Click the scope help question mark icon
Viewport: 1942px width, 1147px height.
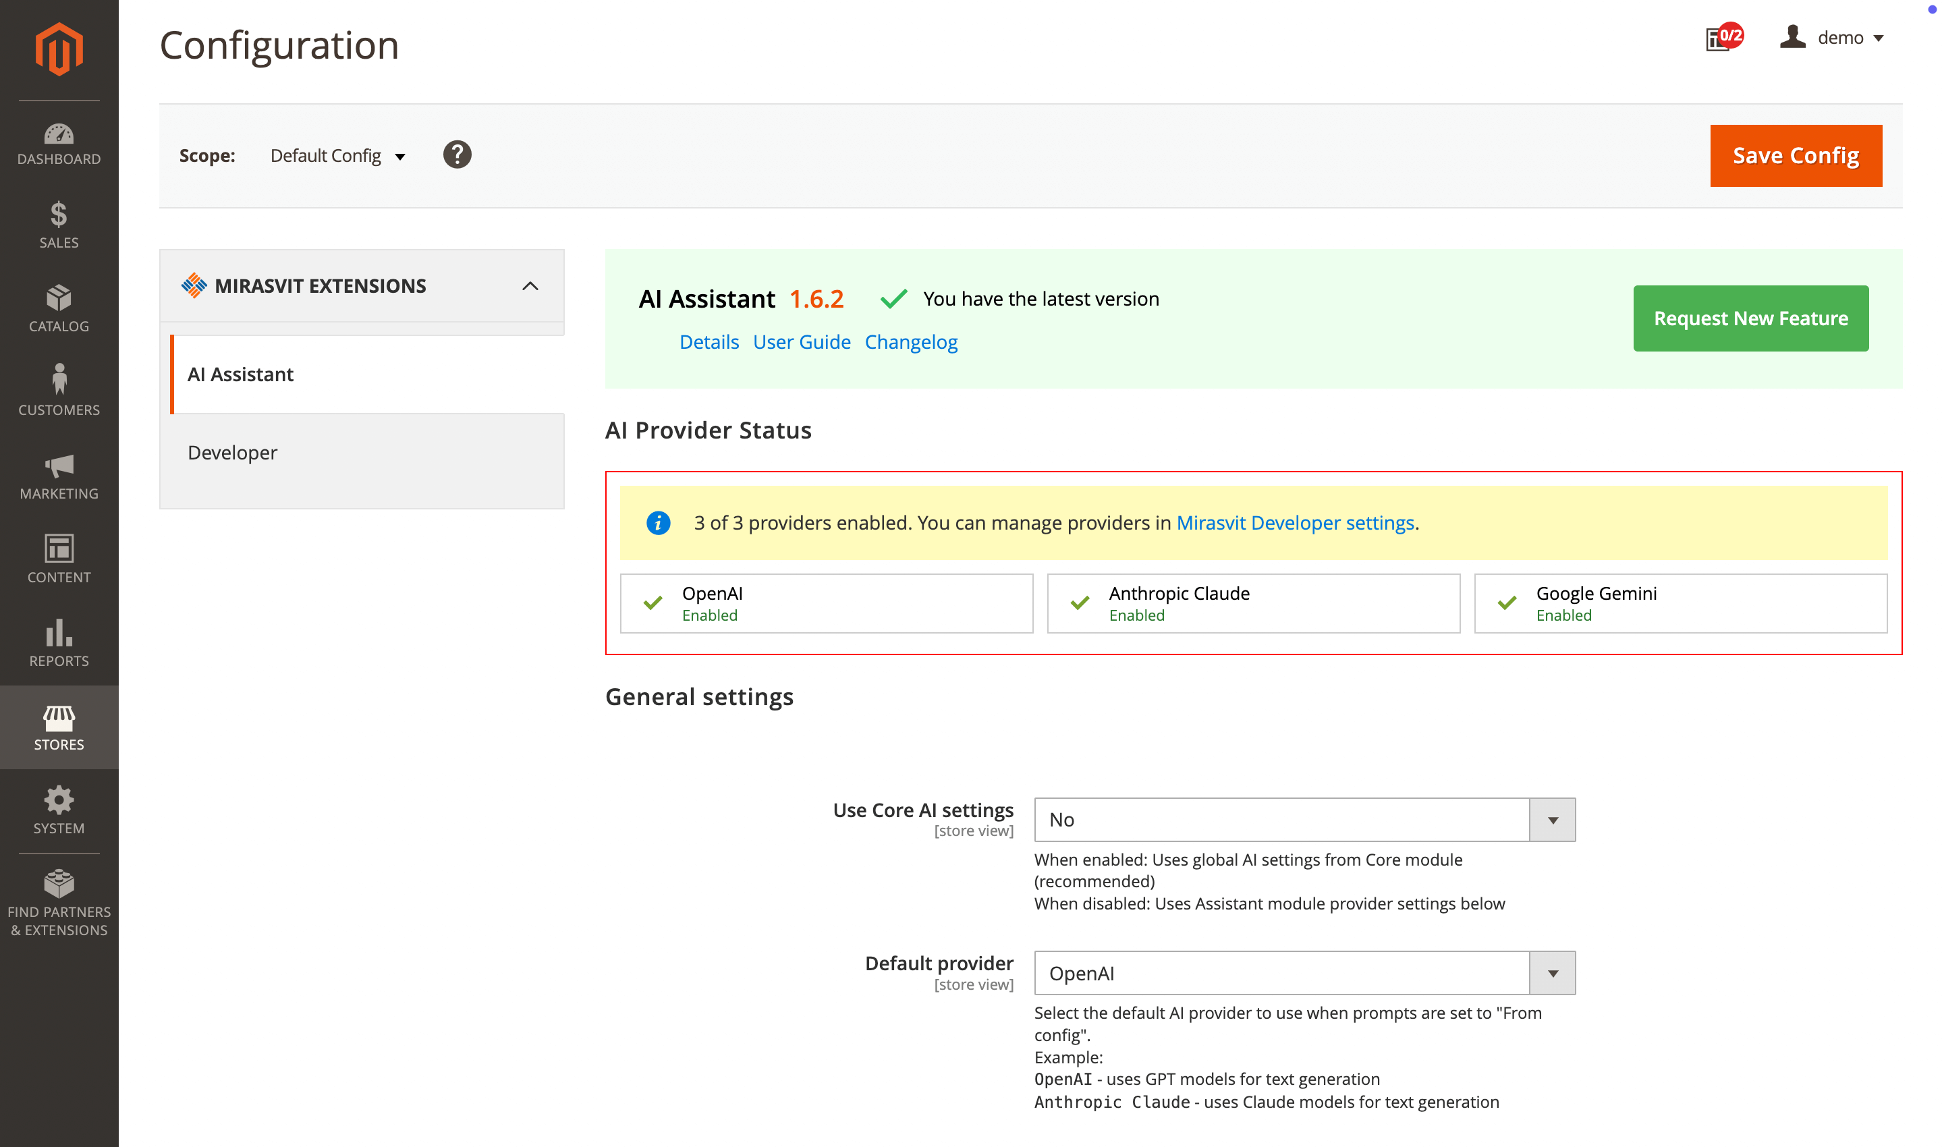(x=457, y=155)
